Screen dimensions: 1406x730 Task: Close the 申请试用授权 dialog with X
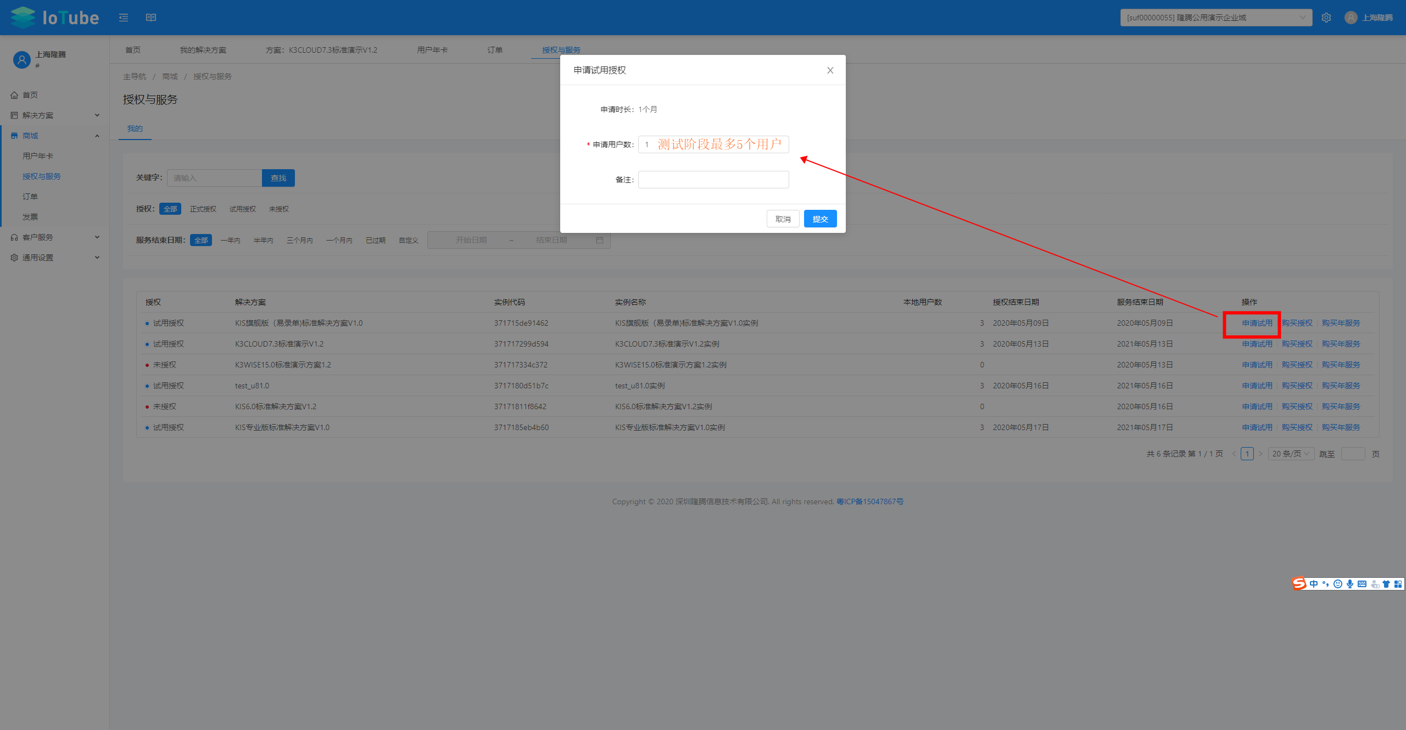830,70
